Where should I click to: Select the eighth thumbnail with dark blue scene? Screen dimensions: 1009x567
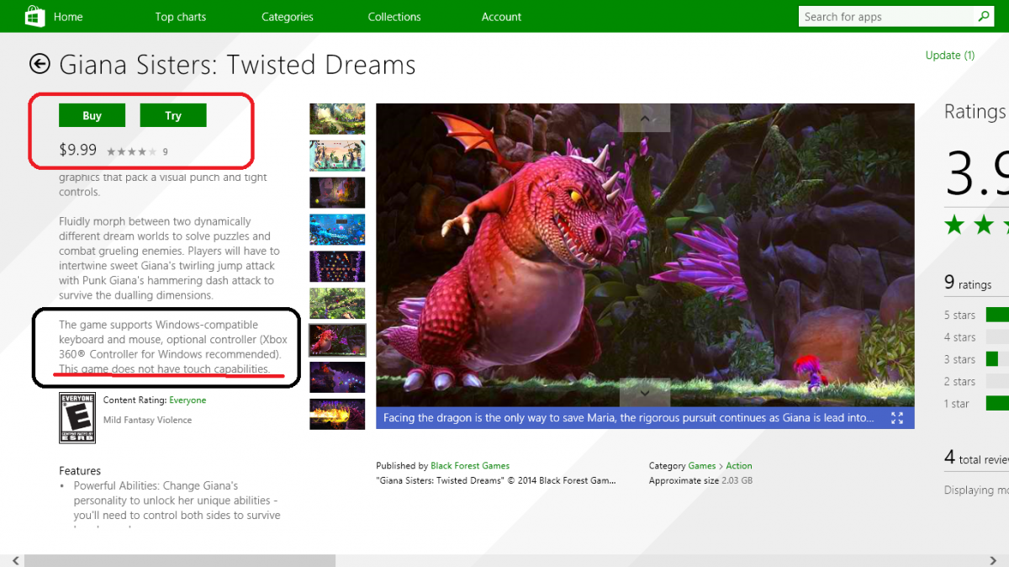(337, 378)
